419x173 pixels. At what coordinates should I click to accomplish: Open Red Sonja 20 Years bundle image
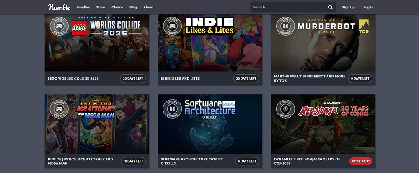click(x=323, y=124)
